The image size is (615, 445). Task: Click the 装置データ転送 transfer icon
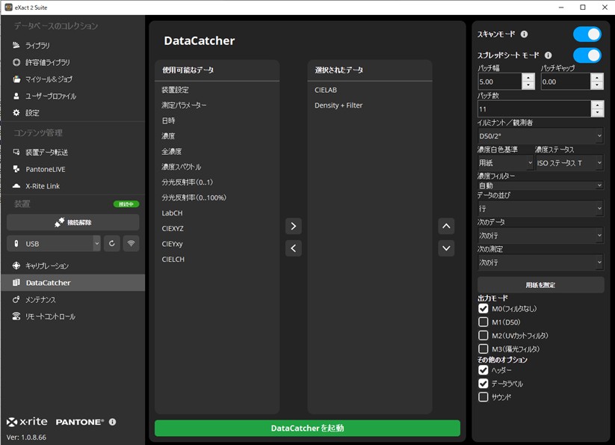tap(16, 152)
